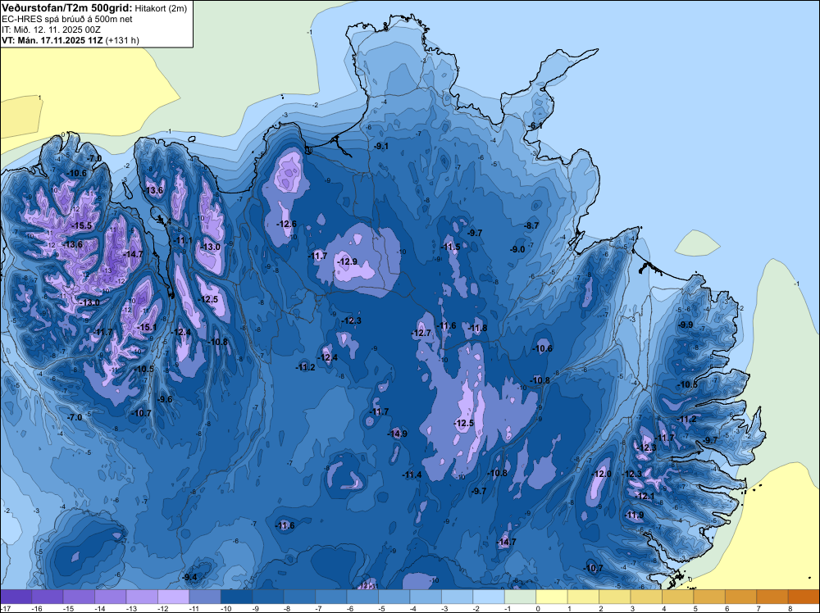
Task: Select the -12.0 temperature reading
Action: coord(601,474)
